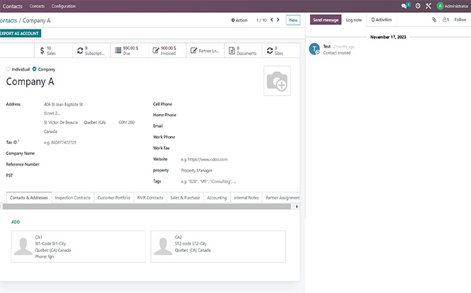Open the Subscriptions smart button
The image size is (471, 293).
click(92, 51)
